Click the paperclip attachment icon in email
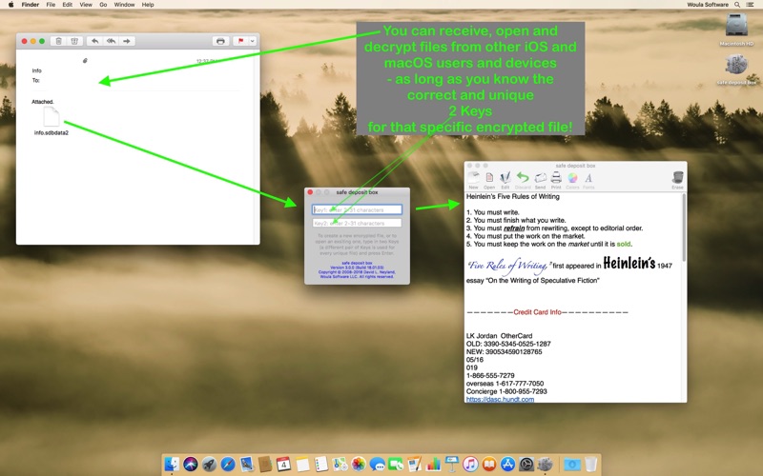Viewport: 763px width, 476px height. coord(85,61)
